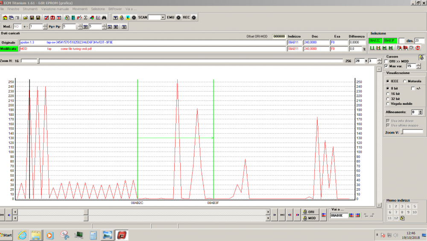The image size is (427, 241).
Task: Click the binoculars search icon in toolbar
Action: click(104, 17)
